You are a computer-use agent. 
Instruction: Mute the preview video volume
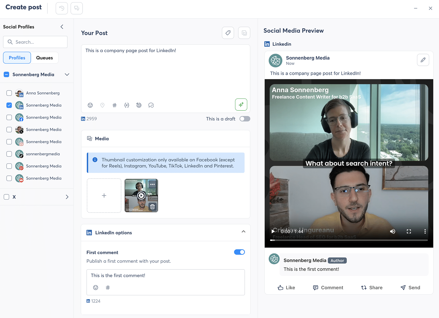pos(393,231)
